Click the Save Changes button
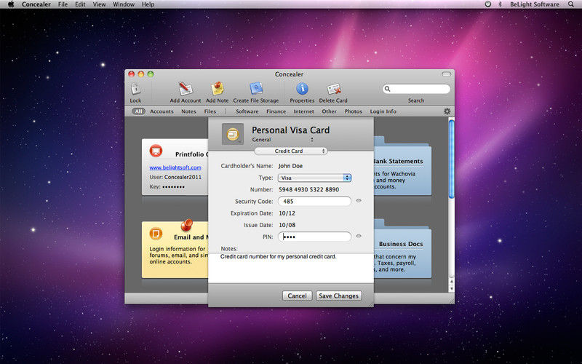This screenshot has width=582, height=364. pyautogui.click(x=338, y=296)
